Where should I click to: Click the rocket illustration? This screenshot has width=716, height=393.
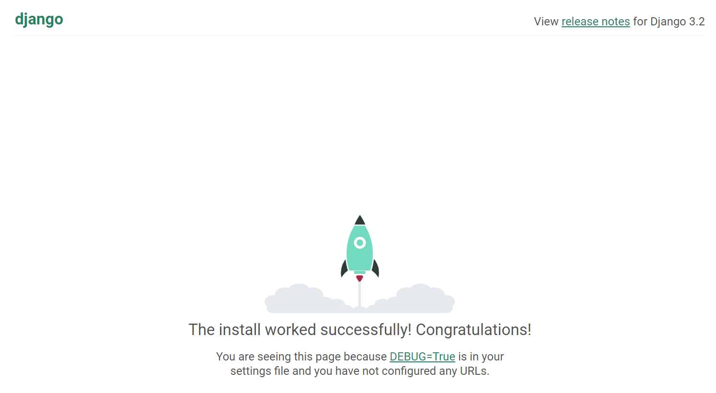click(359, 264)
